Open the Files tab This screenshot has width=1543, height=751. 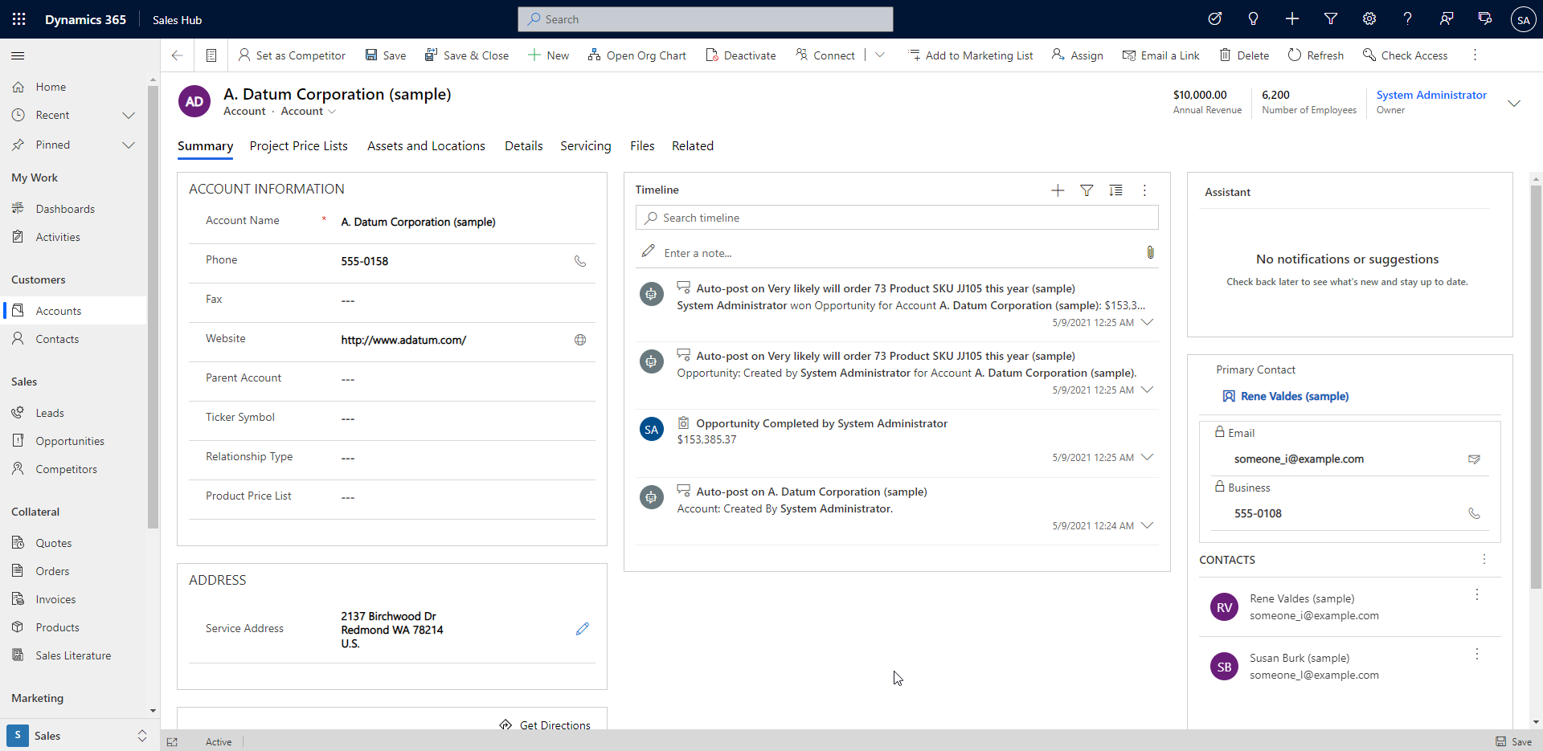(642, 146)
